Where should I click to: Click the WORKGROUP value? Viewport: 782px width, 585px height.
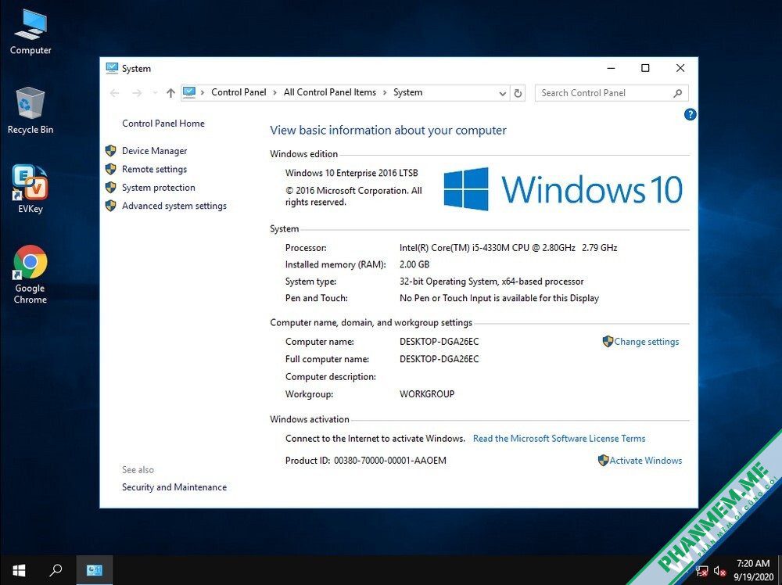(x=427, y=394)
